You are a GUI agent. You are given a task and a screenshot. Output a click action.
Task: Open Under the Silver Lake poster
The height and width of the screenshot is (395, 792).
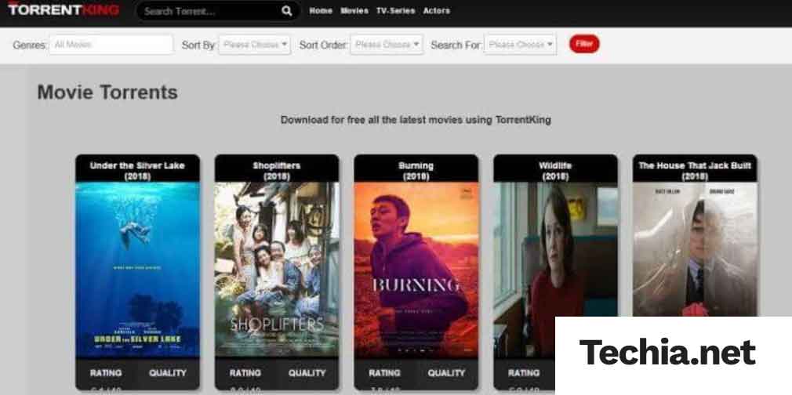coord(137,270)
